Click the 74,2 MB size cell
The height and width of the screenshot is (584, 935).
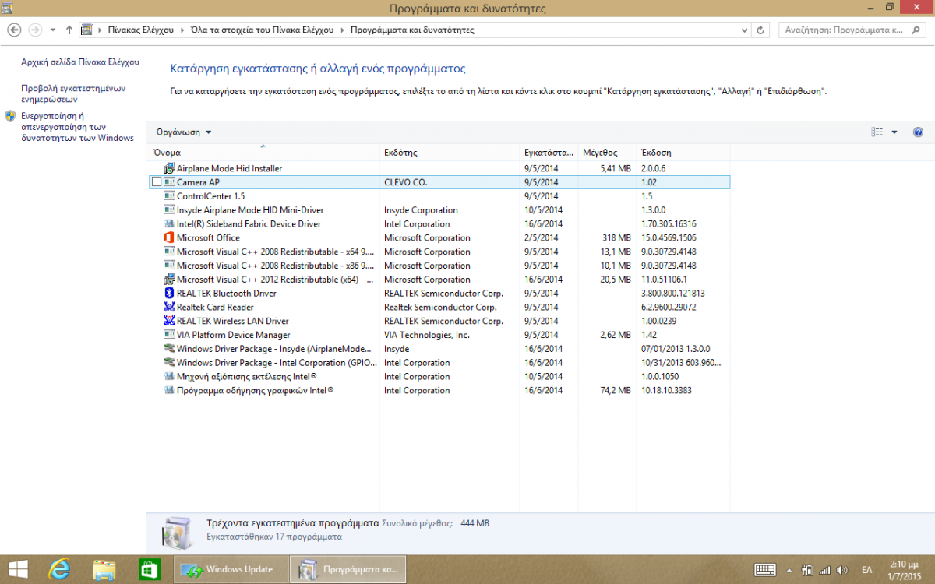615,391
